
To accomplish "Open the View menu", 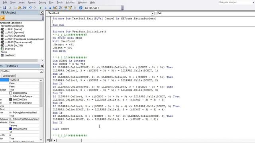I will coord(13,2).
